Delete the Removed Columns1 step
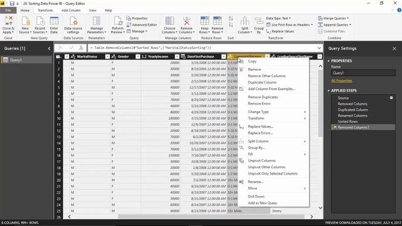 coord(335,127)
